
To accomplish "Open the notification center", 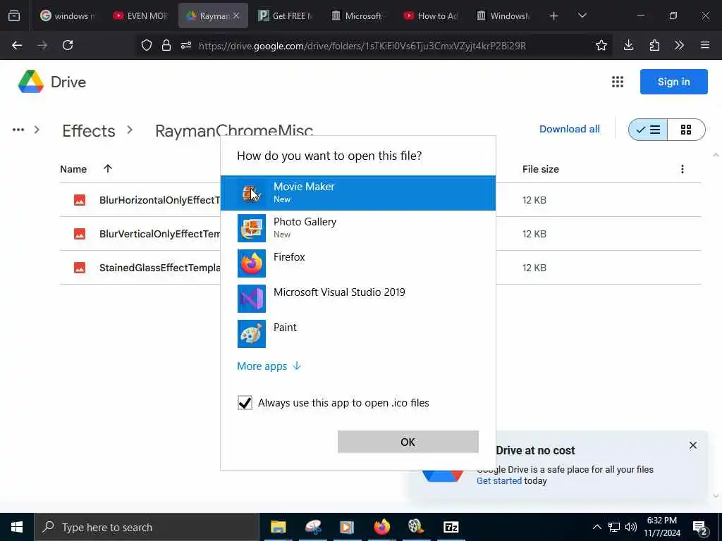I will 700,528.
